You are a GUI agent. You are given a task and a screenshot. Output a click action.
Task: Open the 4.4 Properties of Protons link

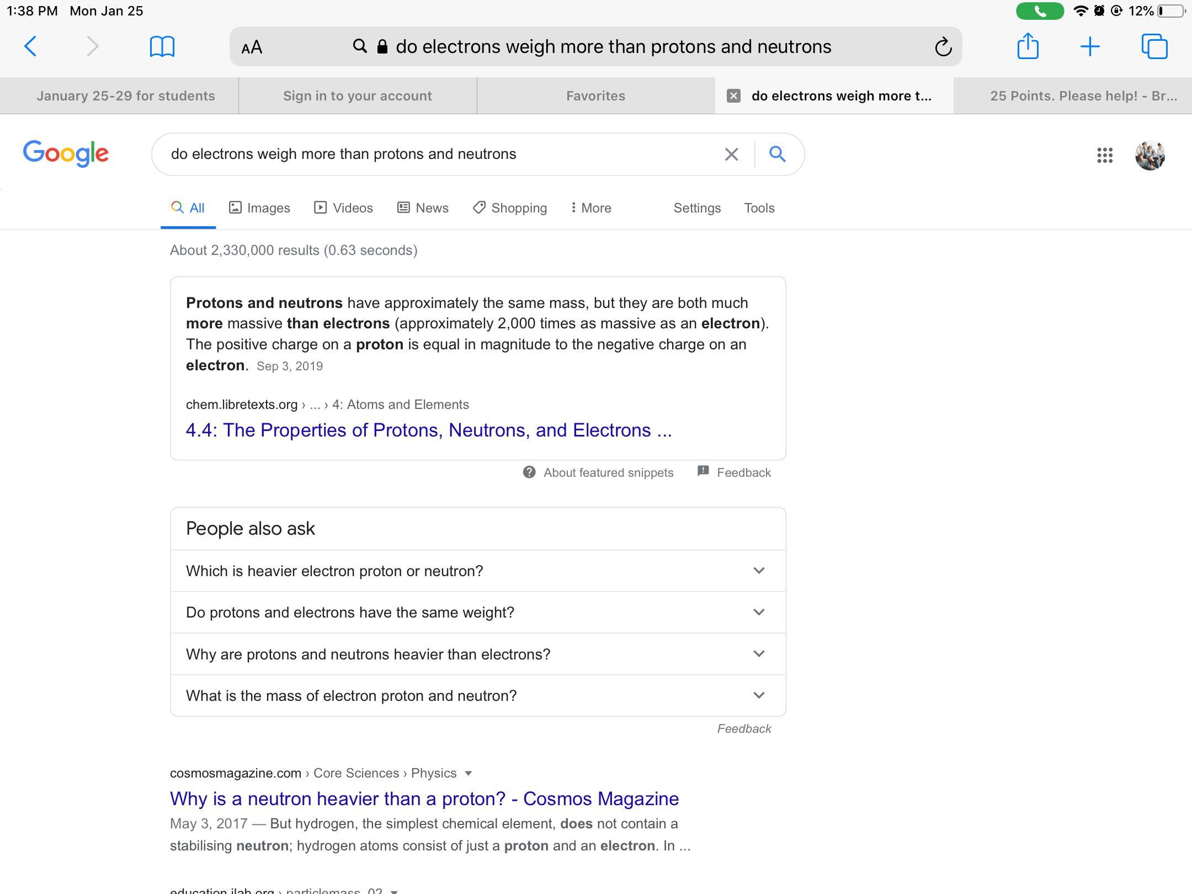(x=428, y=430)
